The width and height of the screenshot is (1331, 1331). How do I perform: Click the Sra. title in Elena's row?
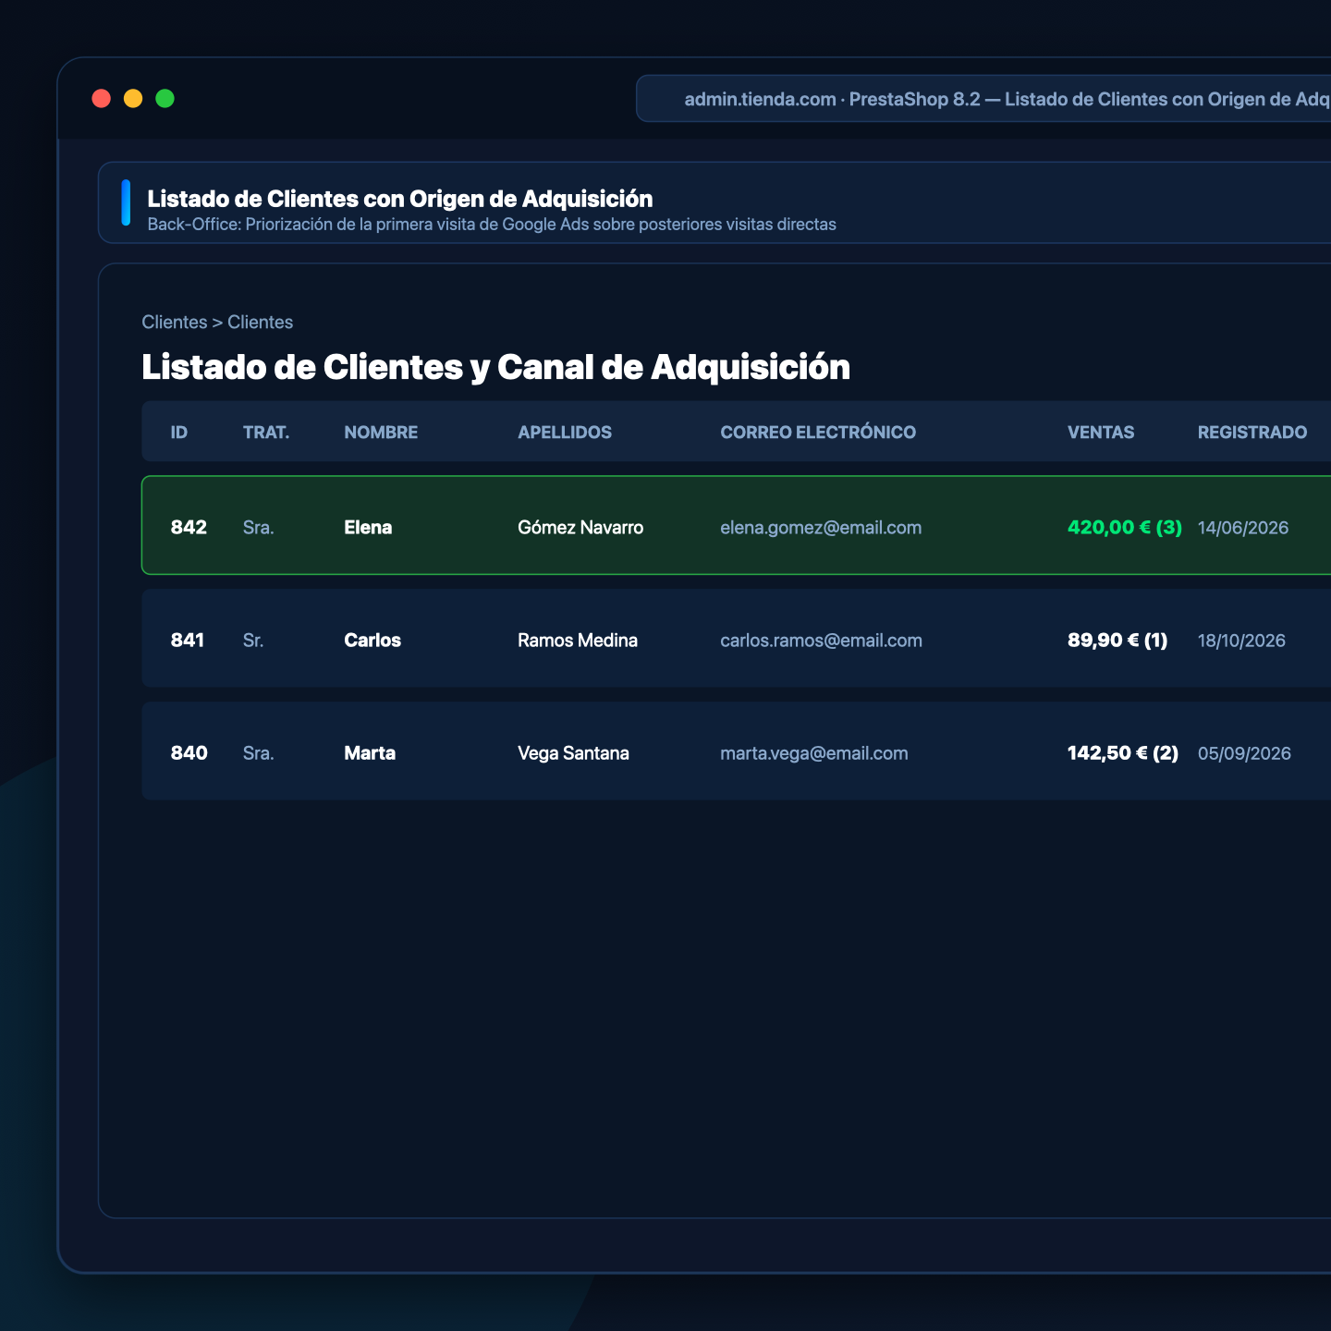pyautogui.click(x=259, y=527)
